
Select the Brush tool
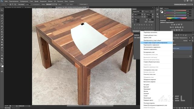tap(2, 29)
